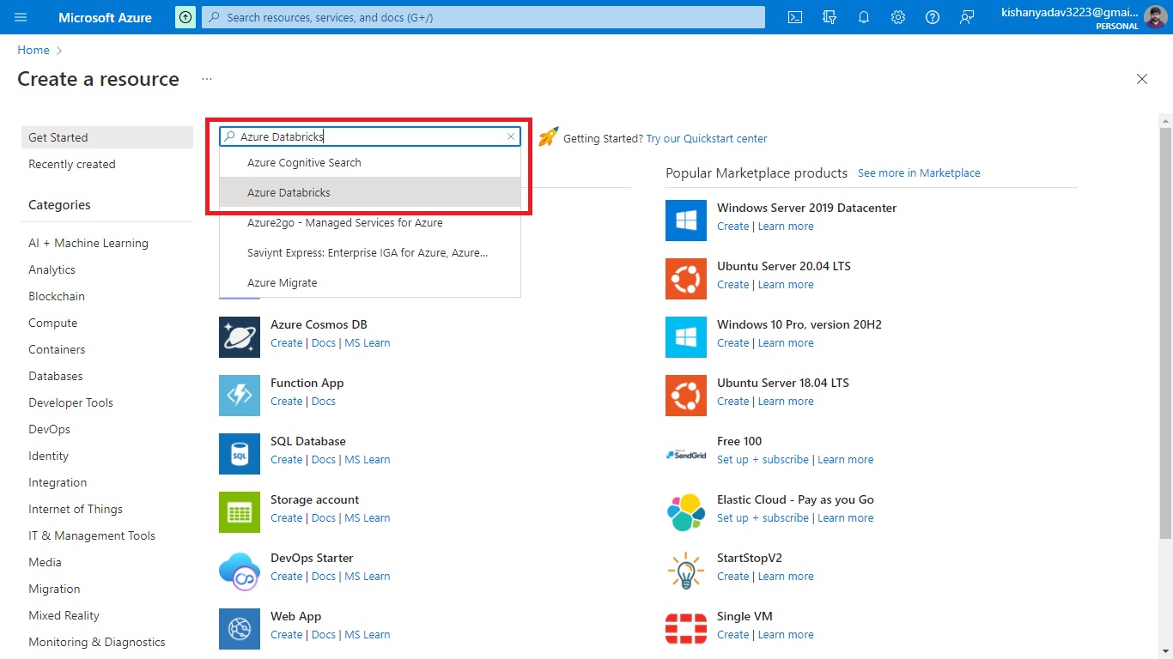Click the Storage account icon
Screen dimensions: 1173x659
(x=240, y=511)
